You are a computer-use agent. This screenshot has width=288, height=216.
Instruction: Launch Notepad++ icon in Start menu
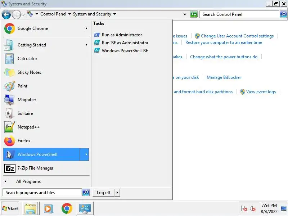pyautogui.click(x=9, y=127)
